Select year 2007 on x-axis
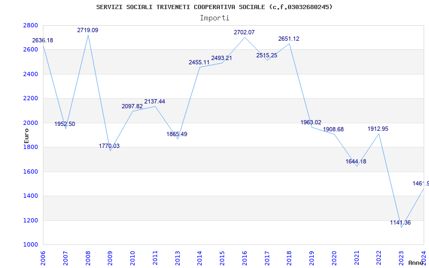 65,258
